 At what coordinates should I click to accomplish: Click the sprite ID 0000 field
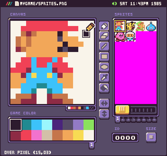[125, 137]
